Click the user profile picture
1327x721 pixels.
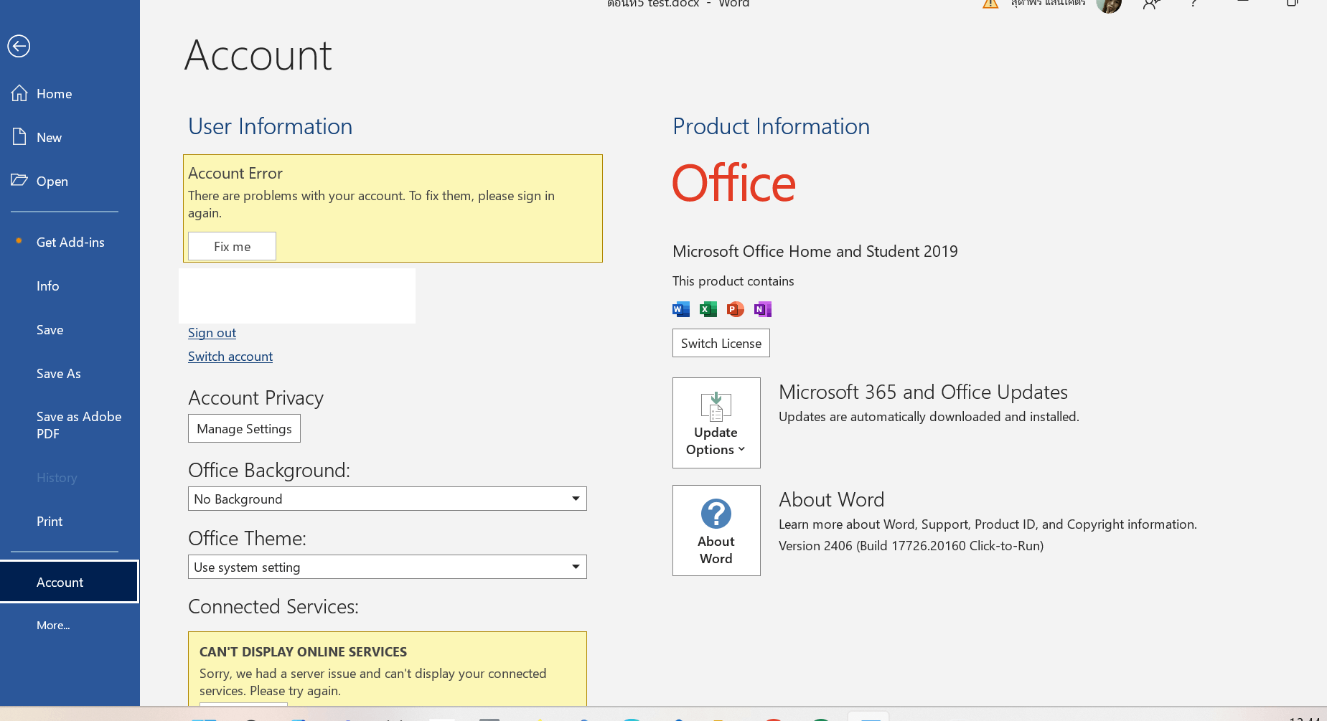pyautogui.click(x=1109, y=4)
